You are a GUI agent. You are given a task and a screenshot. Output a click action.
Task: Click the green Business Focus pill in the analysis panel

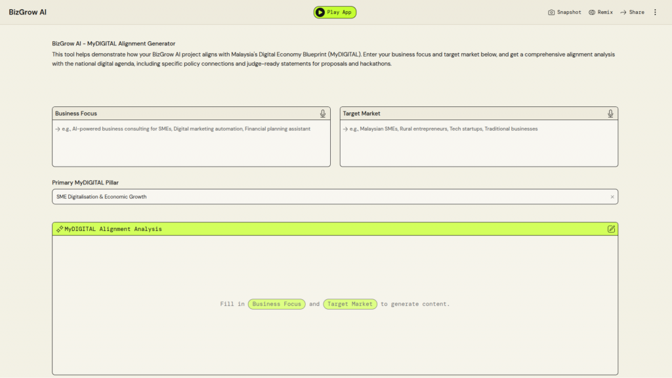pos(276,304)
